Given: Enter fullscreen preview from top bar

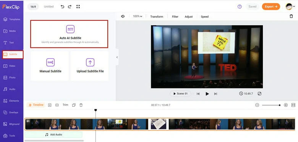Looking at the screenshot, I should coord(78,7).
